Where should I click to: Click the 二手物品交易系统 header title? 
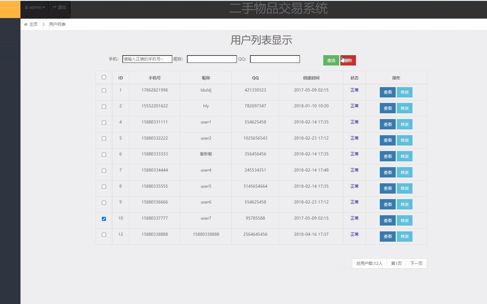tap(279, 8)
